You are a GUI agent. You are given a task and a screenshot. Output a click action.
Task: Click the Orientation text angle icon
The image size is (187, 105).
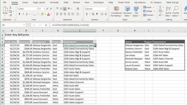tap(69, 8)
